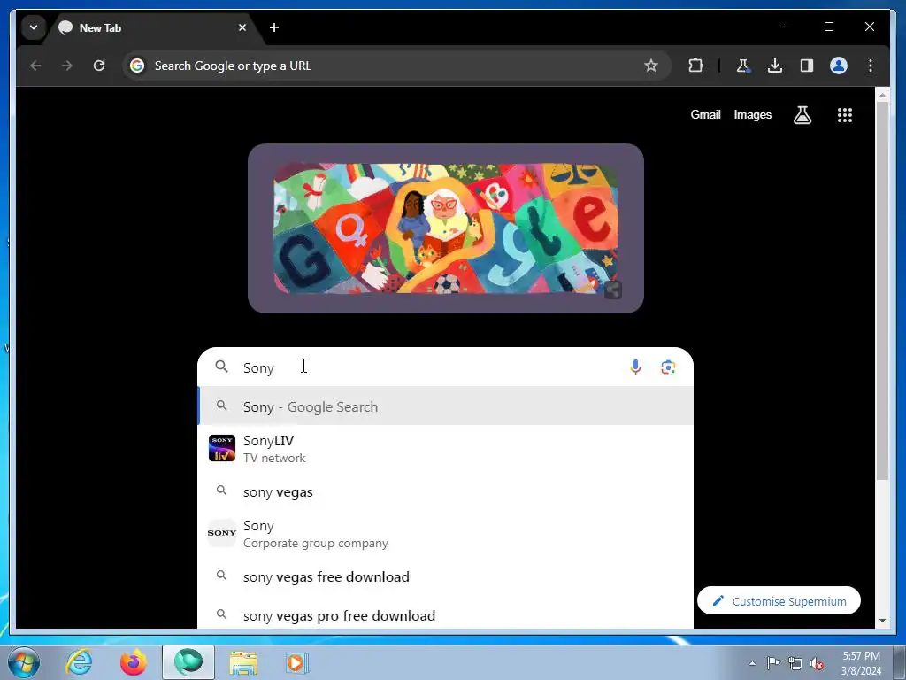This screenshot has height=680, width=906.
Task: Open the Google apps grid
Action: (x=845, y=115)
